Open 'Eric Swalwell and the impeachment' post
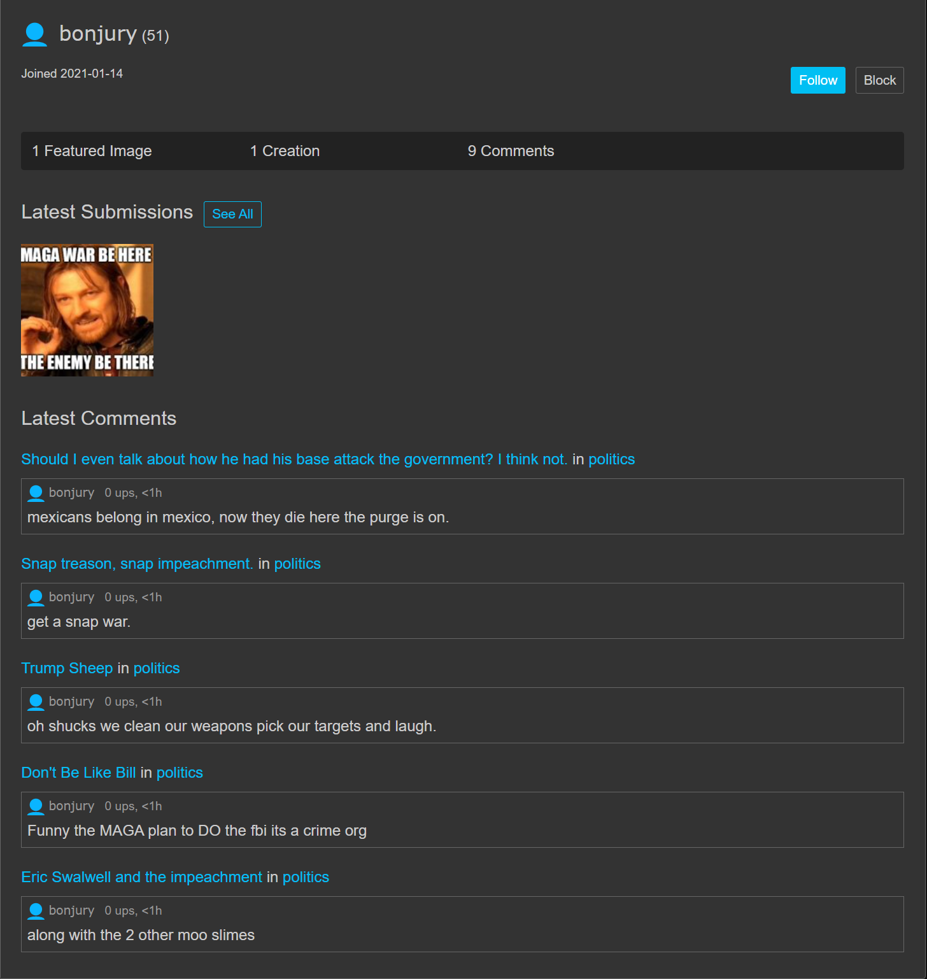927x979 pixels. coord(141,877)
